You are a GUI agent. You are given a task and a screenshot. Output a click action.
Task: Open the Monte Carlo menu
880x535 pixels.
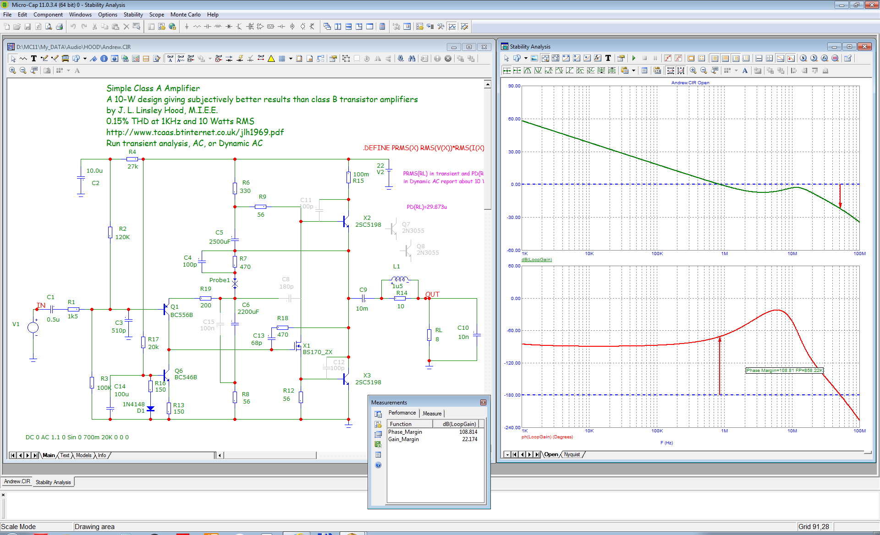[185, 15]
